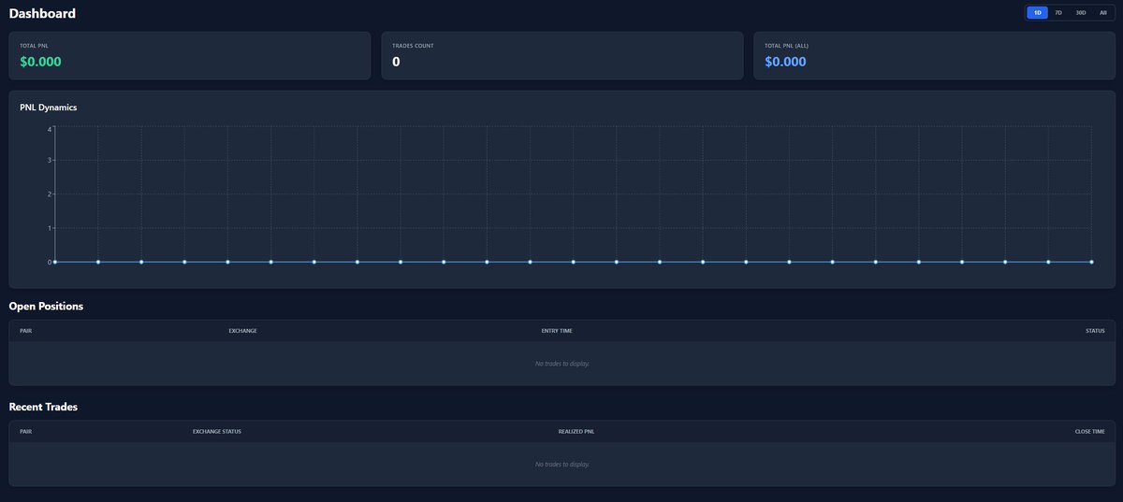Click 'No trades to display.' in Open Positions
Screen dimensions: 1123x502
click(x=561, y=363)
